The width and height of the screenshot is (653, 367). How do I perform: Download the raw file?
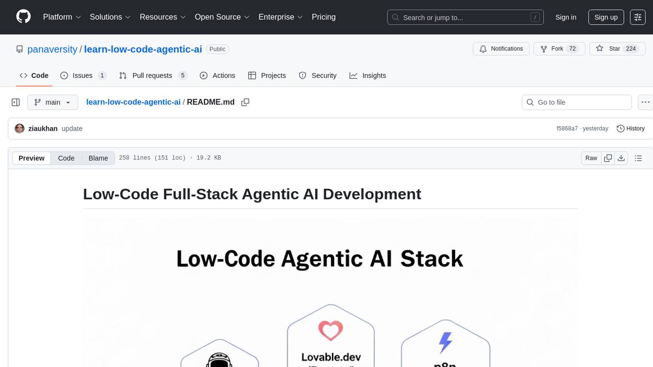[x=621, y=158]
